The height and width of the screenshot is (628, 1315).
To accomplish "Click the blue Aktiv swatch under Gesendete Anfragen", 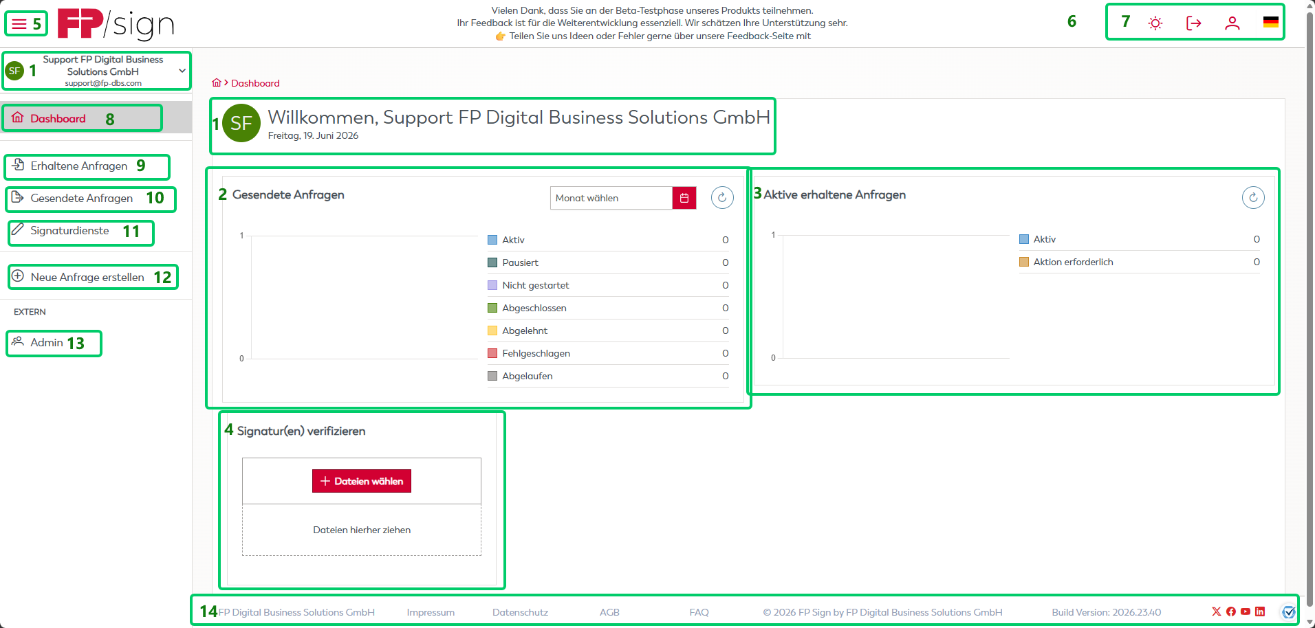I will [492, 240].
